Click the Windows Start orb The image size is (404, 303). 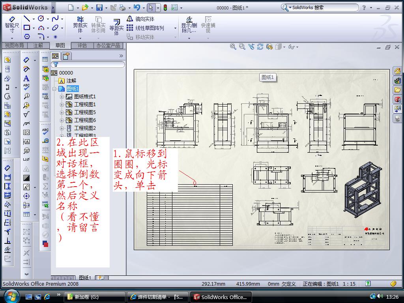pos(11,296)
